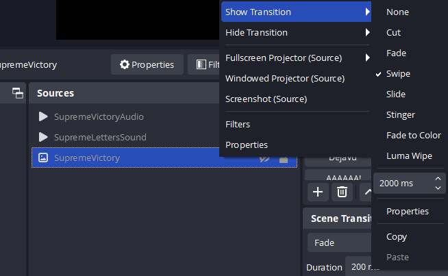
Task: Click the Sources panel header
Action: point(124,93)
